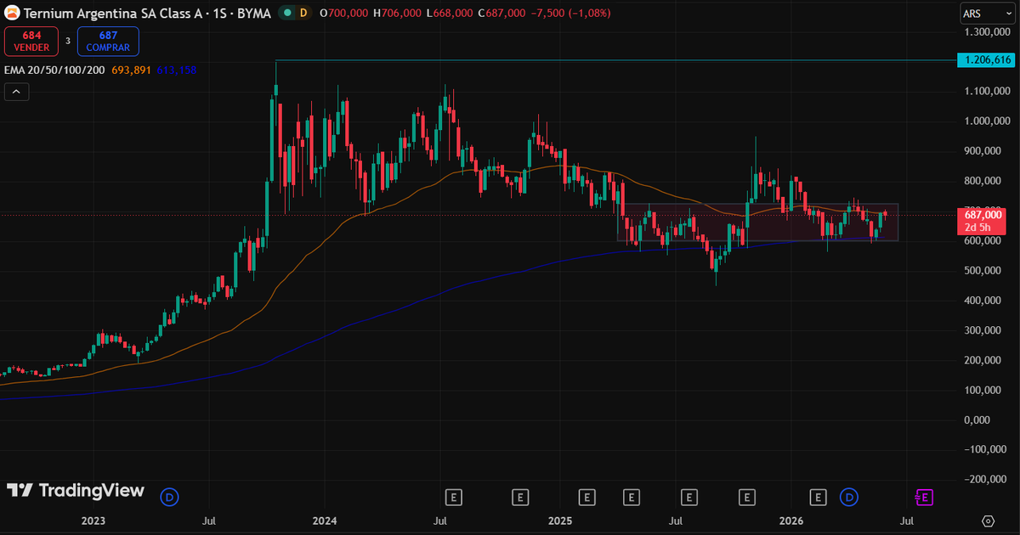Click the blue COMPRAR 687 buy button
The image size is (1020, 535).
point(107,42)
